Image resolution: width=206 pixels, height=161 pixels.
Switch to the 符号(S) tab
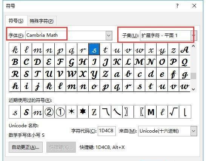16,21
